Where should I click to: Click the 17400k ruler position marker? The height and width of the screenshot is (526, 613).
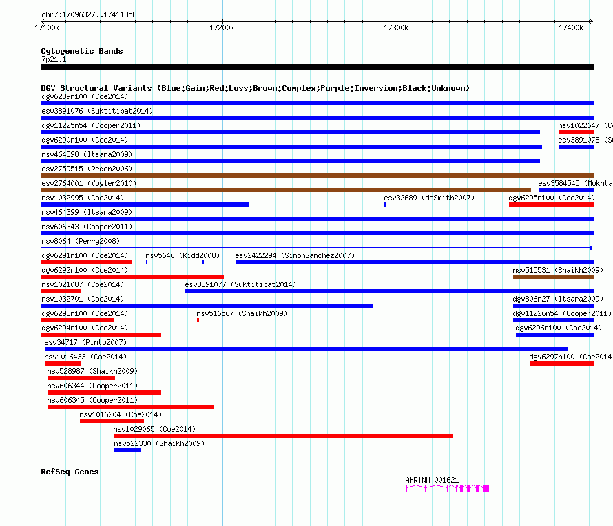pos(571,28)
